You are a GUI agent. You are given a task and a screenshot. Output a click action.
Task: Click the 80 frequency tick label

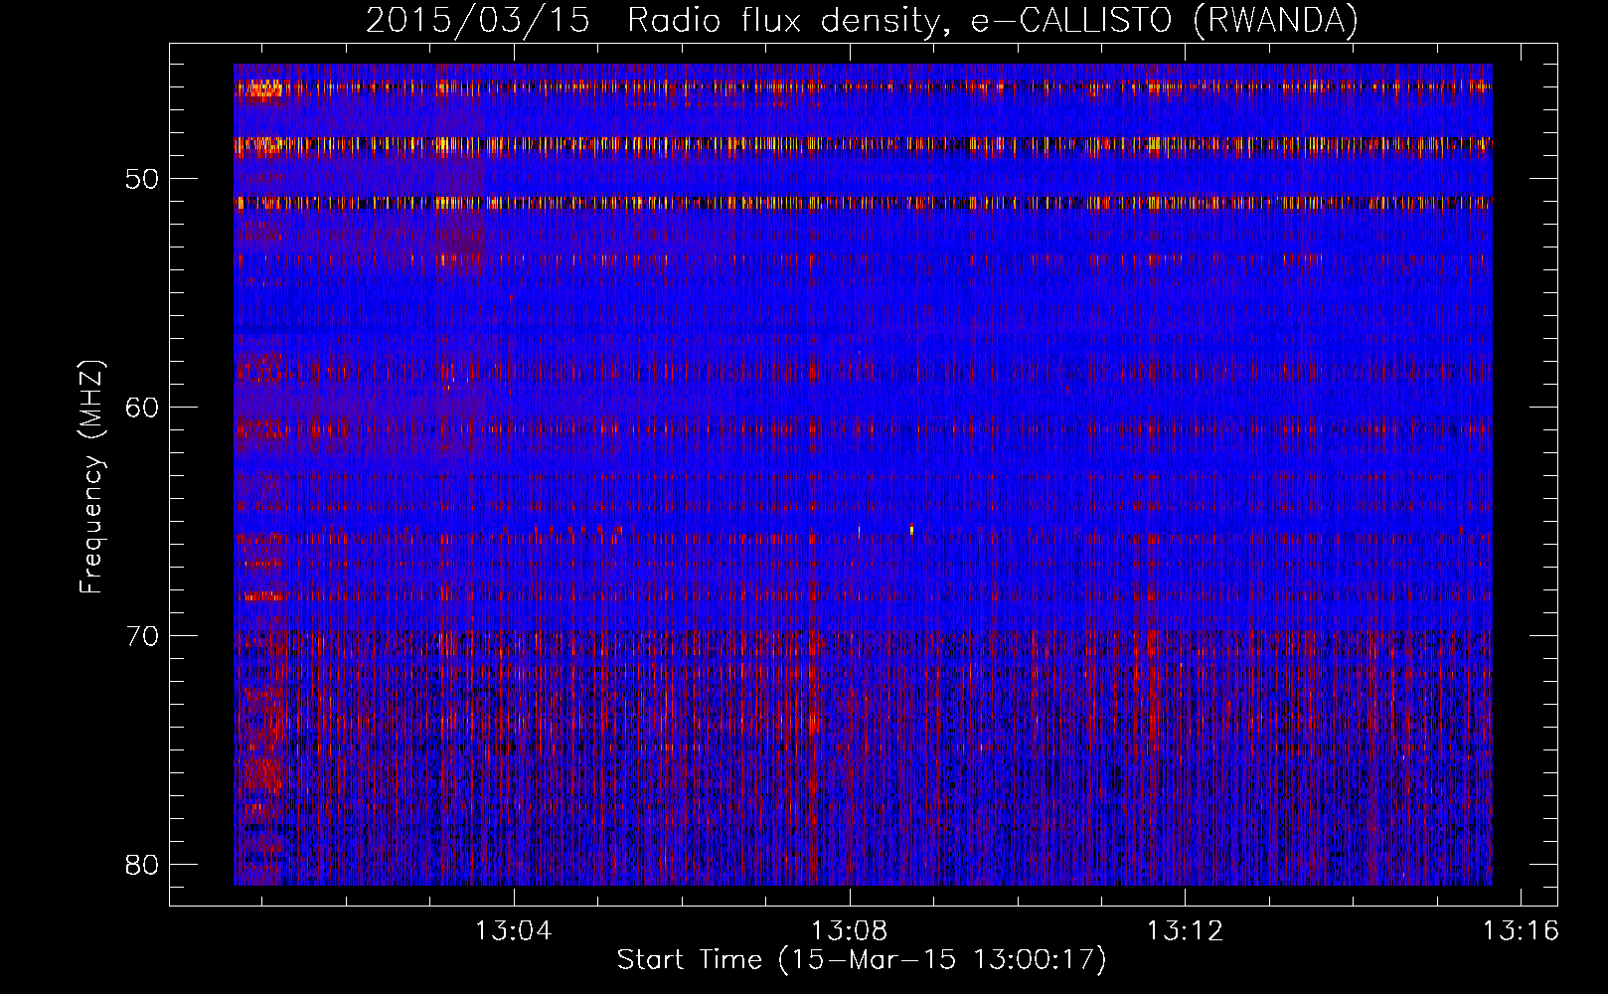click(x=142, y=864)
